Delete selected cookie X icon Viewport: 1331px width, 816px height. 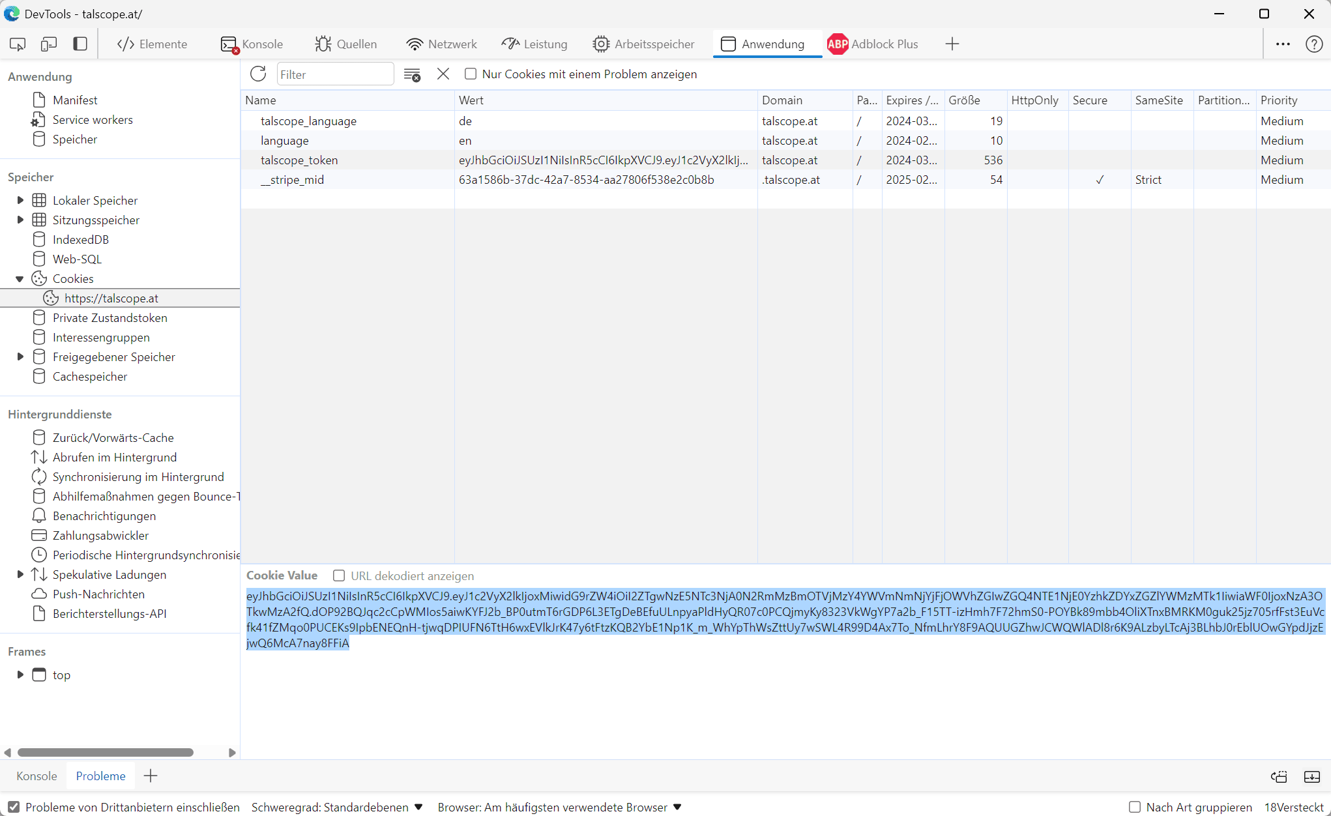[x=443, y=74]
